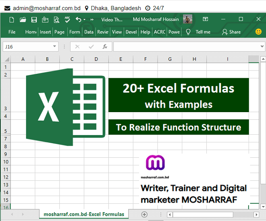Screen dimensions: 266x221
Task: Switch to the View tab
Action: pyautogui.click(x=117, y=32)
